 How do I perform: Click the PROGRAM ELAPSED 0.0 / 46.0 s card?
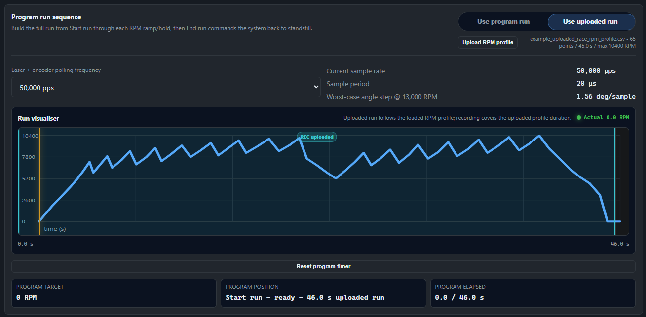click(533, 293)
